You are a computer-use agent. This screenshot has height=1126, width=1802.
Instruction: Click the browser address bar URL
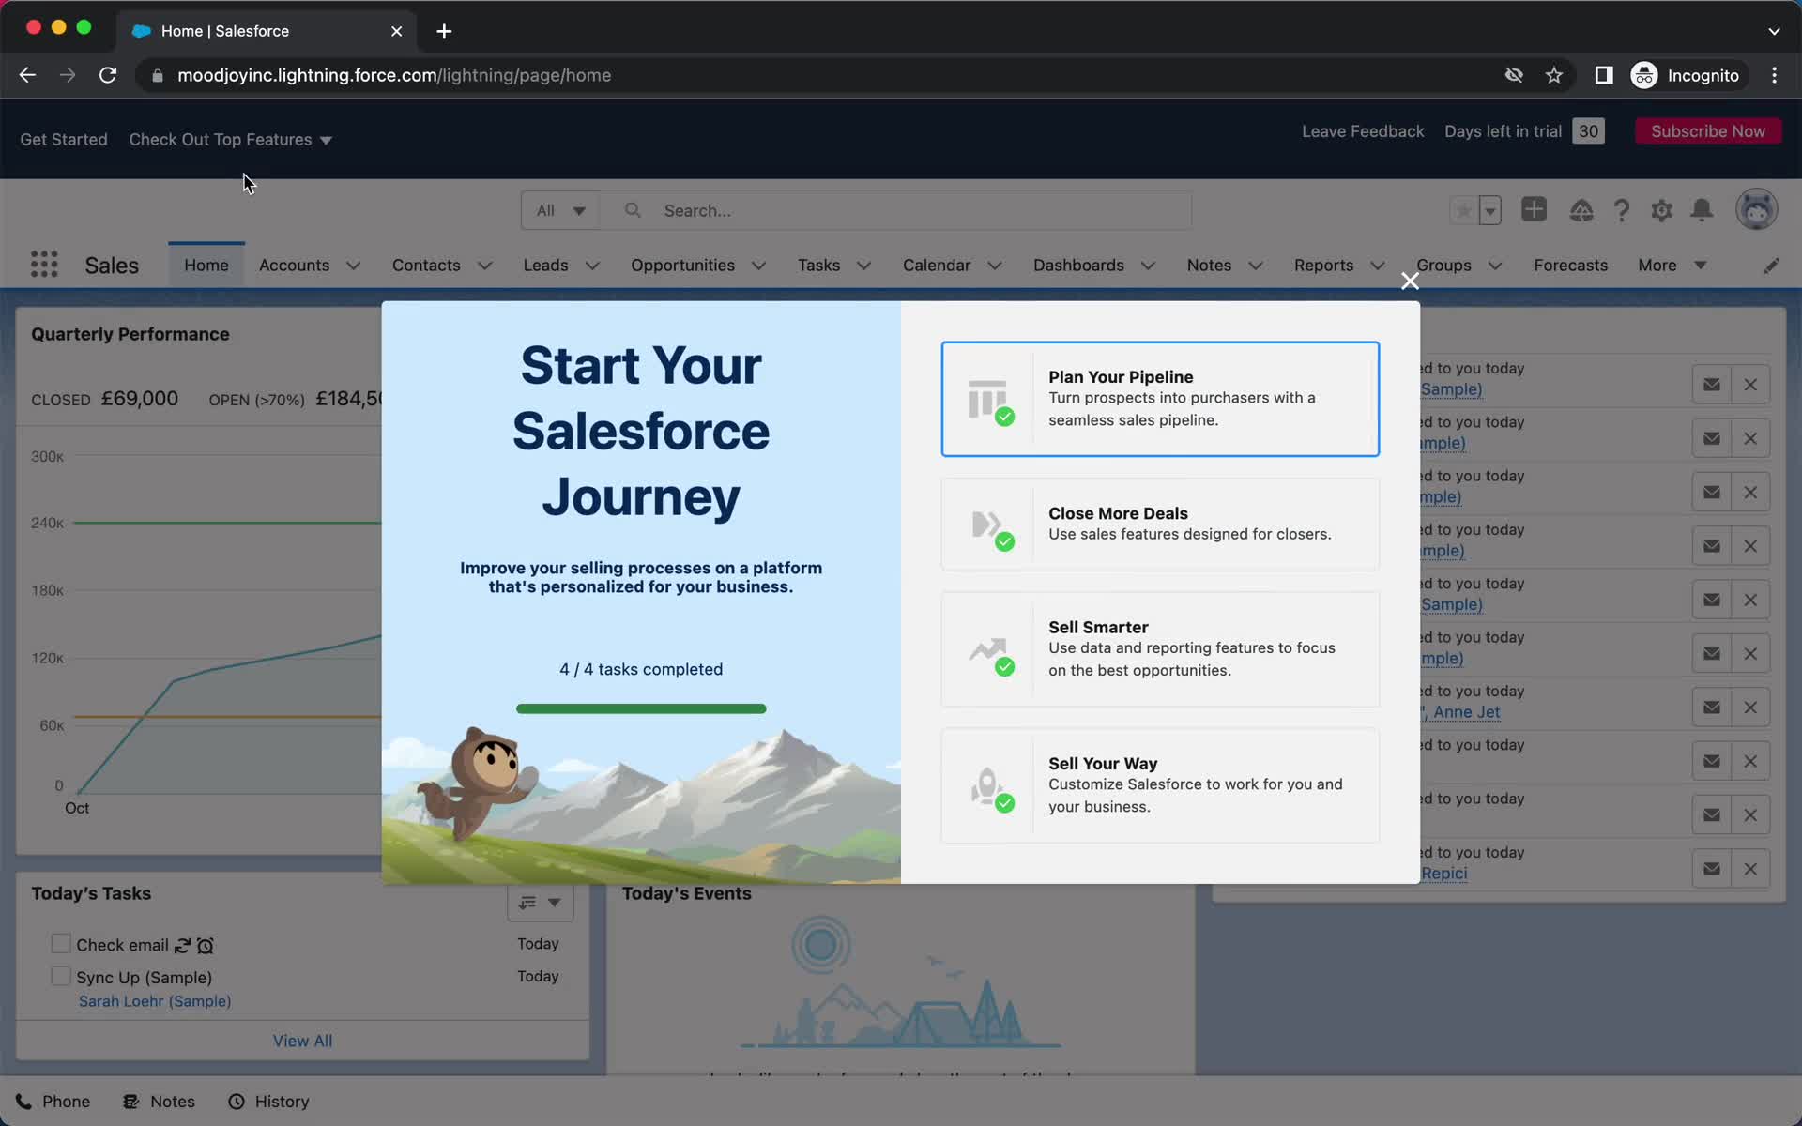coord(394,75)
